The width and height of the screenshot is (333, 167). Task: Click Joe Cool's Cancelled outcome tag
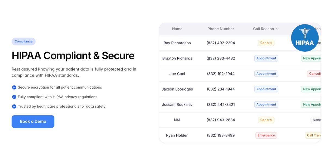[x=314, y=74]
